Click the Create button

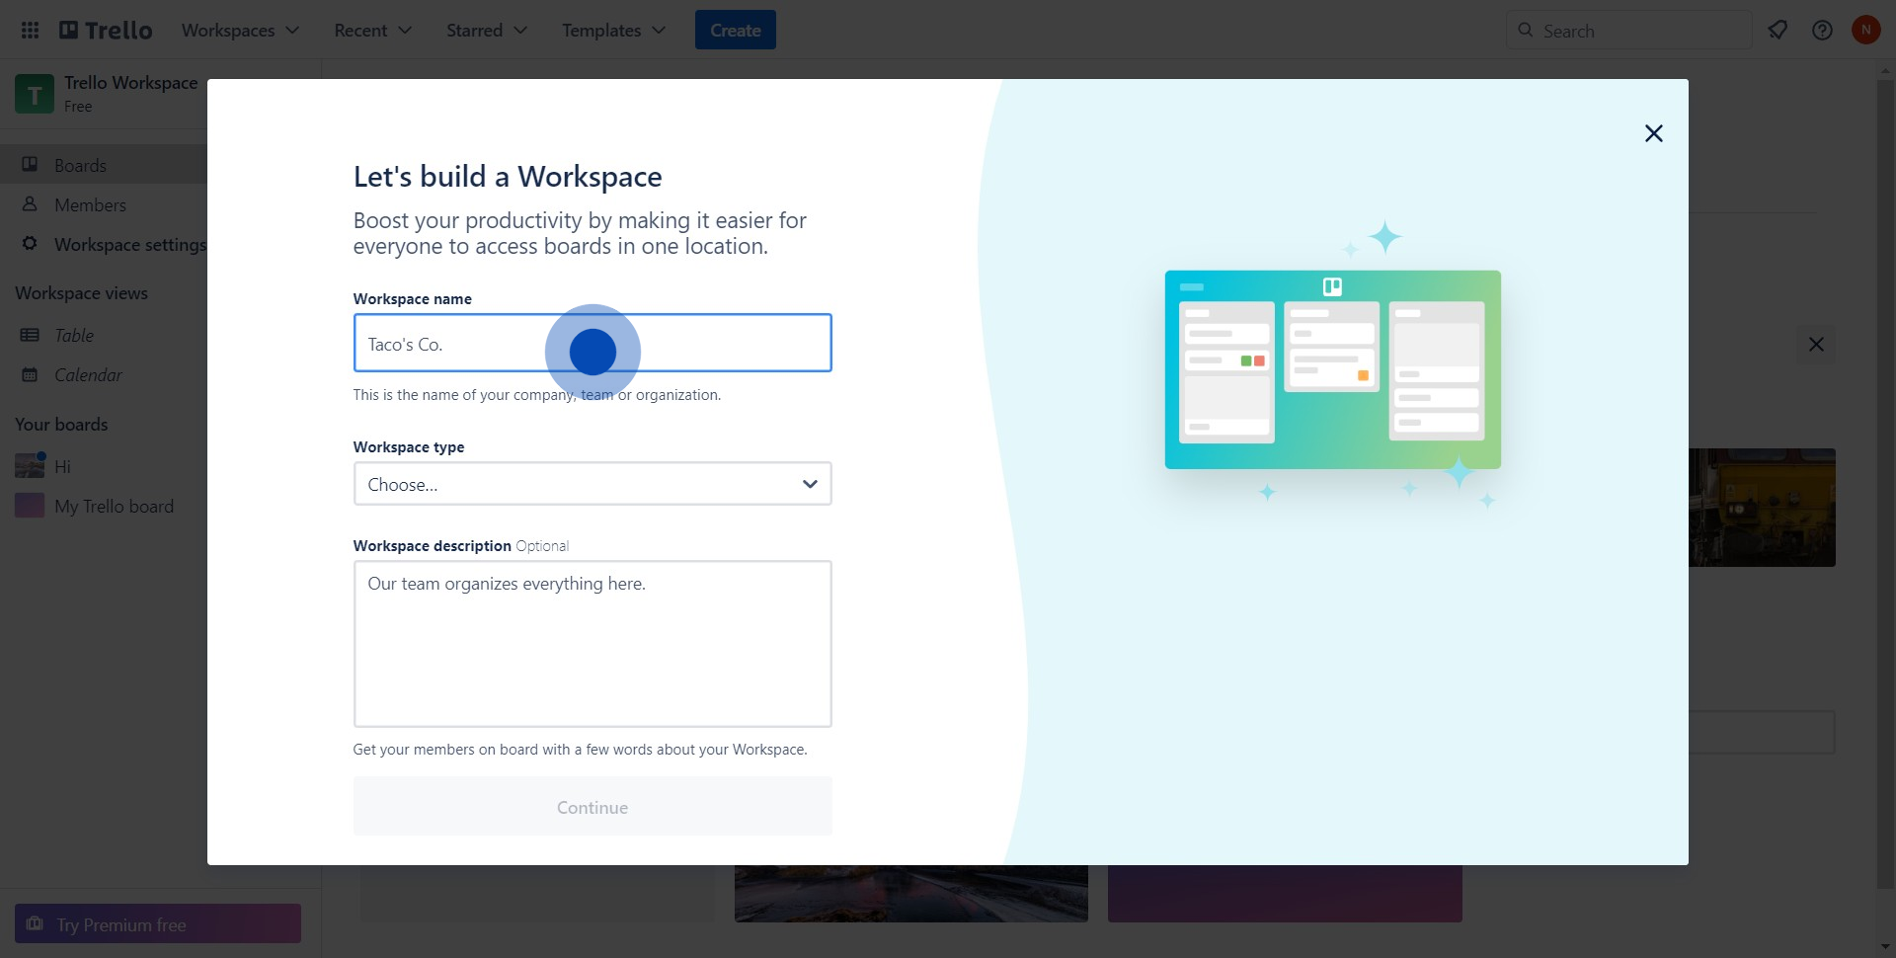pos(736,31)
